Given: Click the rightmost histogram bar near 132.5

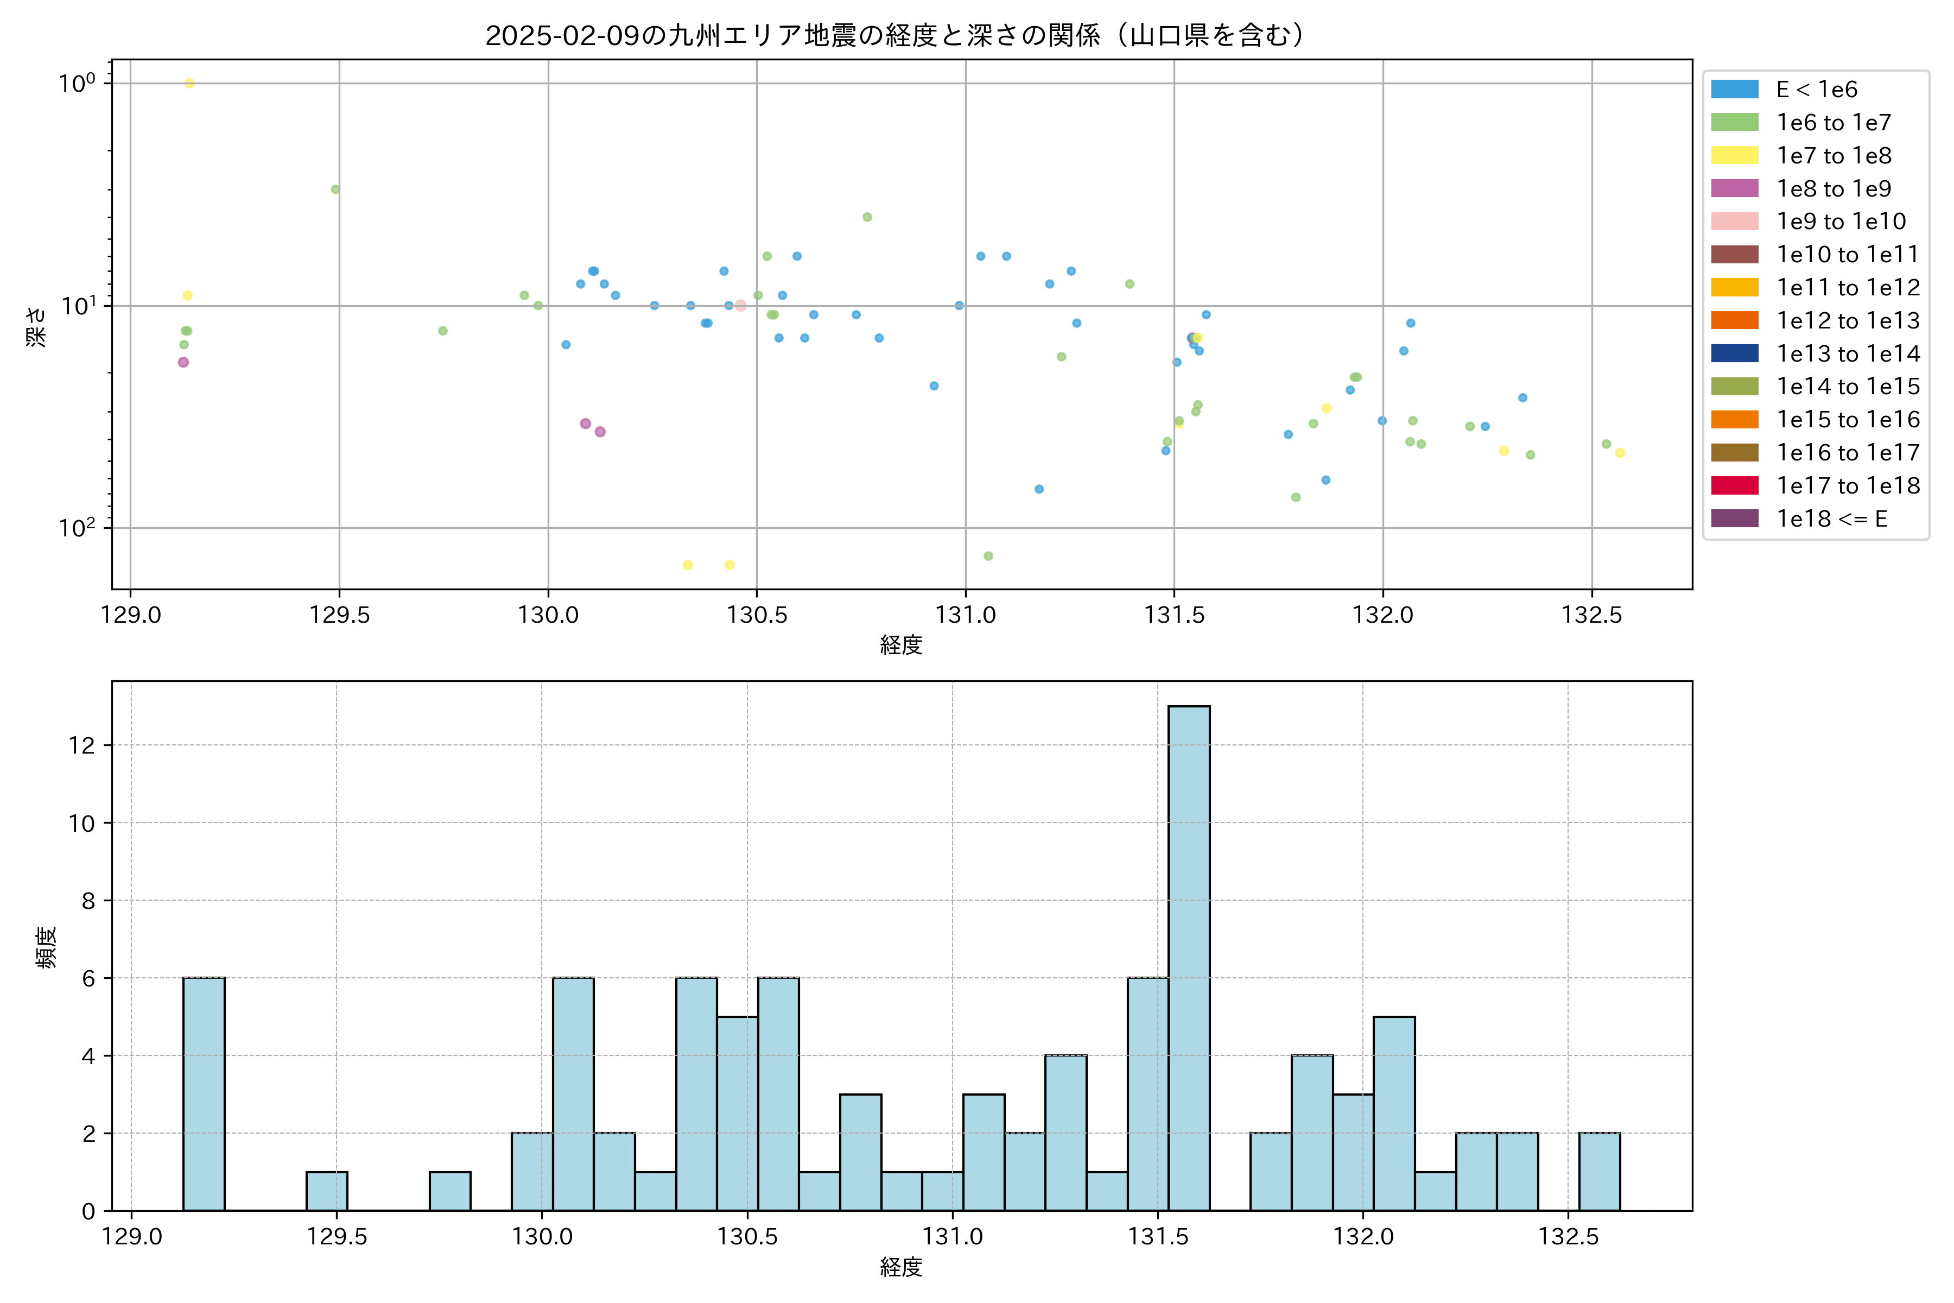Looking at the screenshot, I should click(x=1599, y=1172).
